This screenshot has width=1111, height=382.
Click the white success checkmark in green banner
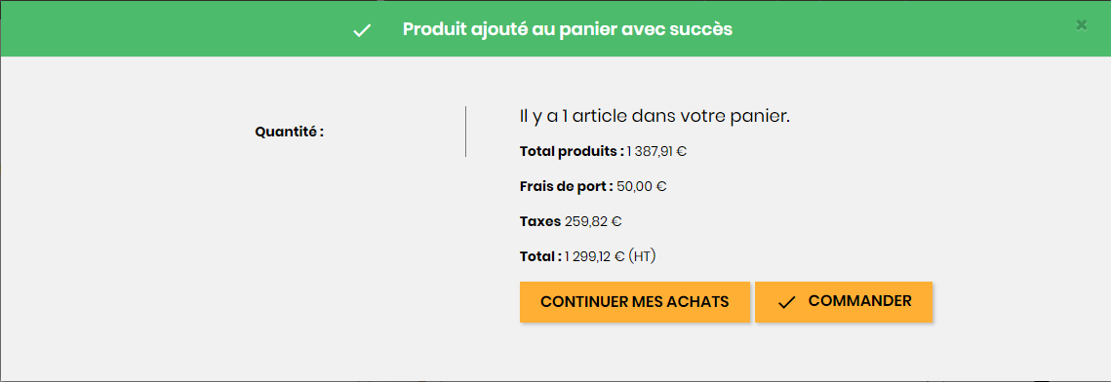pyautogui.click(x=362, y=30)
